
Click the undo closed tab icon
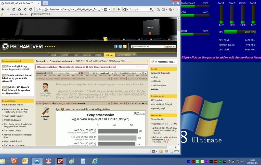[x=25, y=9]
